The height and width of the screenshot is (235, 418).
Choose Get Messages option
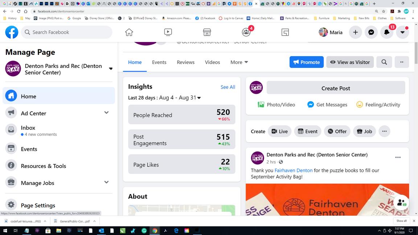coord(327,105)
